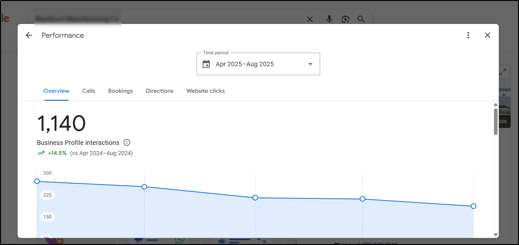The width and height of the screenshot is (519, 245).
Task: Open the Website clicks tab
Action: pyautogui.click(x=206, y=91)
